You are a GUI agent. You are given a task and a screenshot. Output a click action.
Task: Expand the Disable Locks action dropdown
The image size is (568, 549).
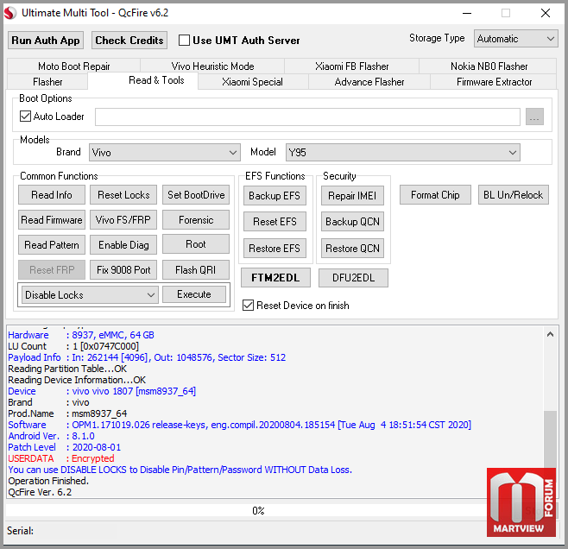89,295
